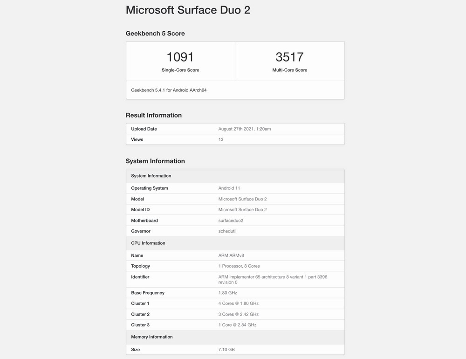This screenshot has width=466, height=359.
Task: Select the Geekbench 5 Score heading
Action: 155,33
